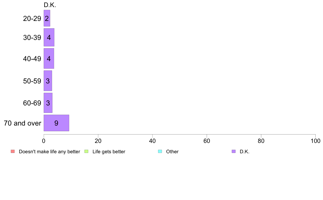Select the '70 and over' bar showing 9
The height and width of the screenshot is (200, 323).
click(57, 123)
